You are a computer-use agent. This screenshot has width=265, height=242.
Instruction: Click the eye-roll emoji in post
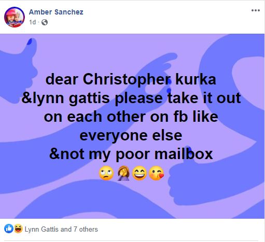coord(106,173)
